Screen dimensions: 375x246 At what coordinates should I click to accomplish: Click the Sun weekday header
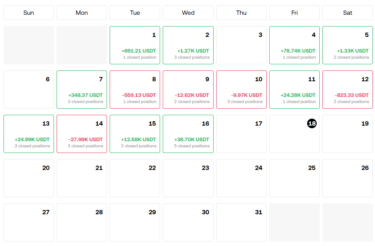pos(29,13)
